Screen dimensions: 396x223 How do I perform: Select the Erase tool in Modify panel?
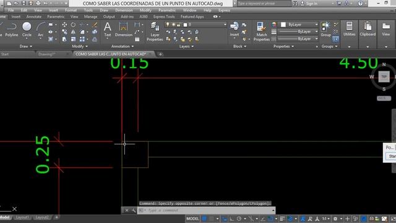(95, 25)
